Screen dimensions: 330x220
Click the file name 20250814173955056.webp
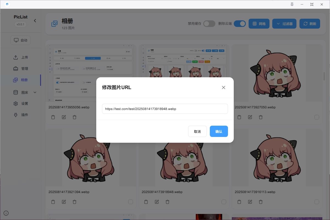(x=69, y=107)
